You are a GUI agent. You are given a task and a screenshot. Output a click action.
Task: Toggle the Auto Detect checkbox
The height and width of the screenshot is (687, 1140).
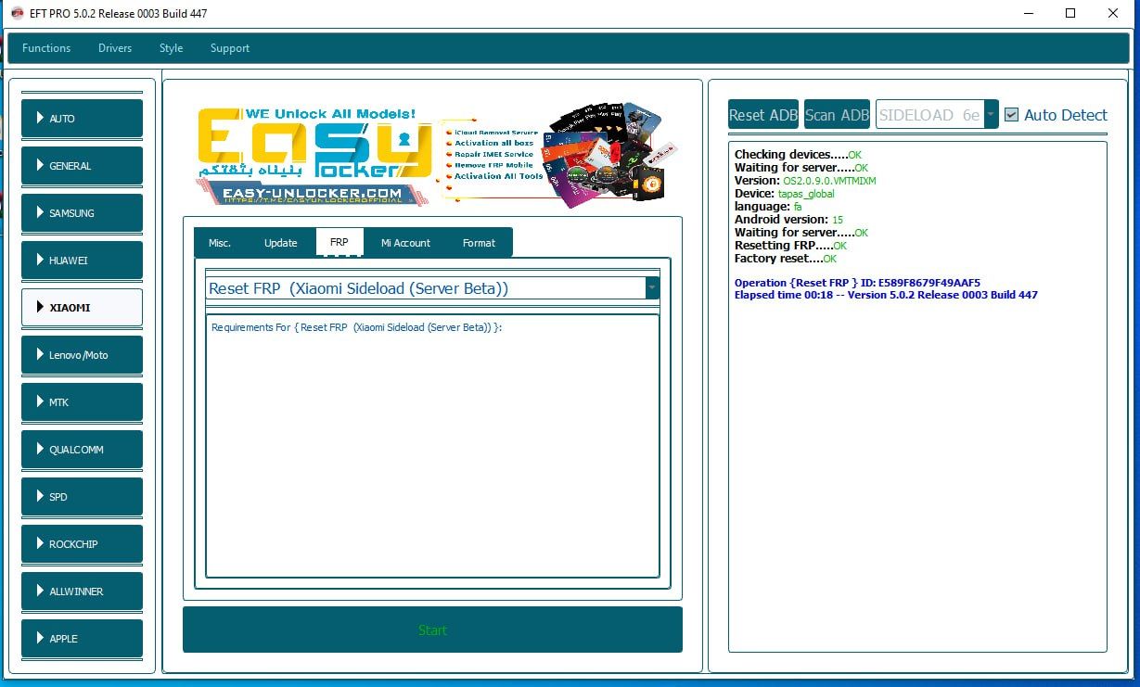1012,115
